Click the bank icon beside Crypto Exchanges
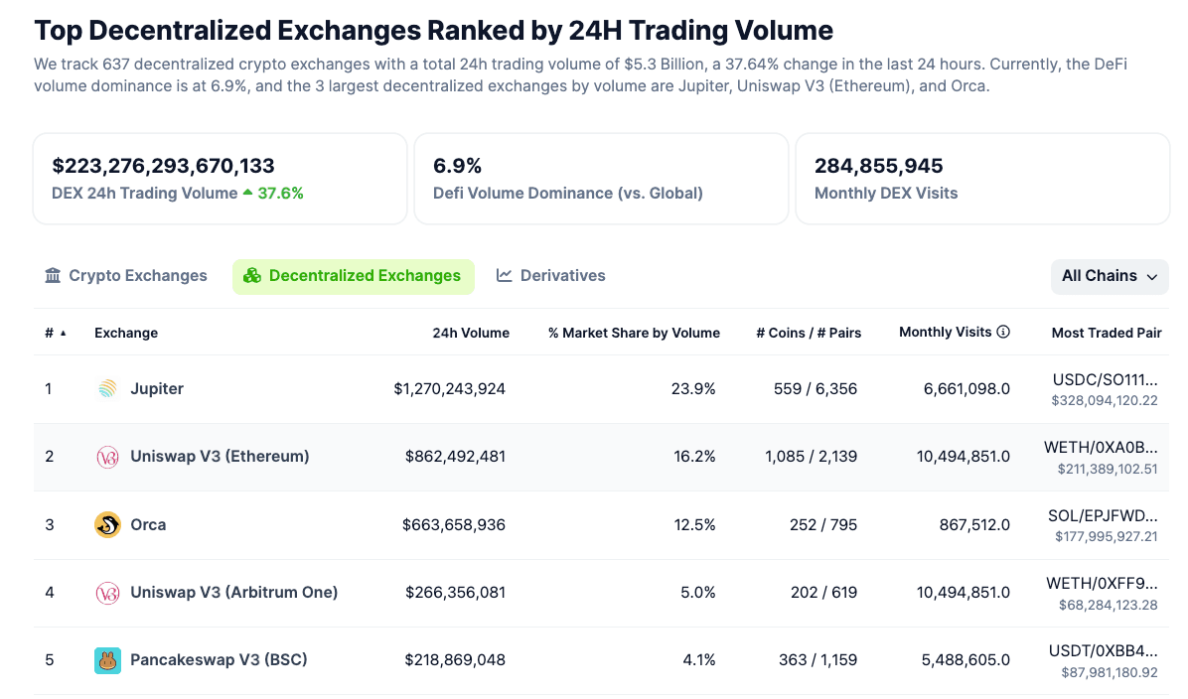 click(x=53, y=276)
